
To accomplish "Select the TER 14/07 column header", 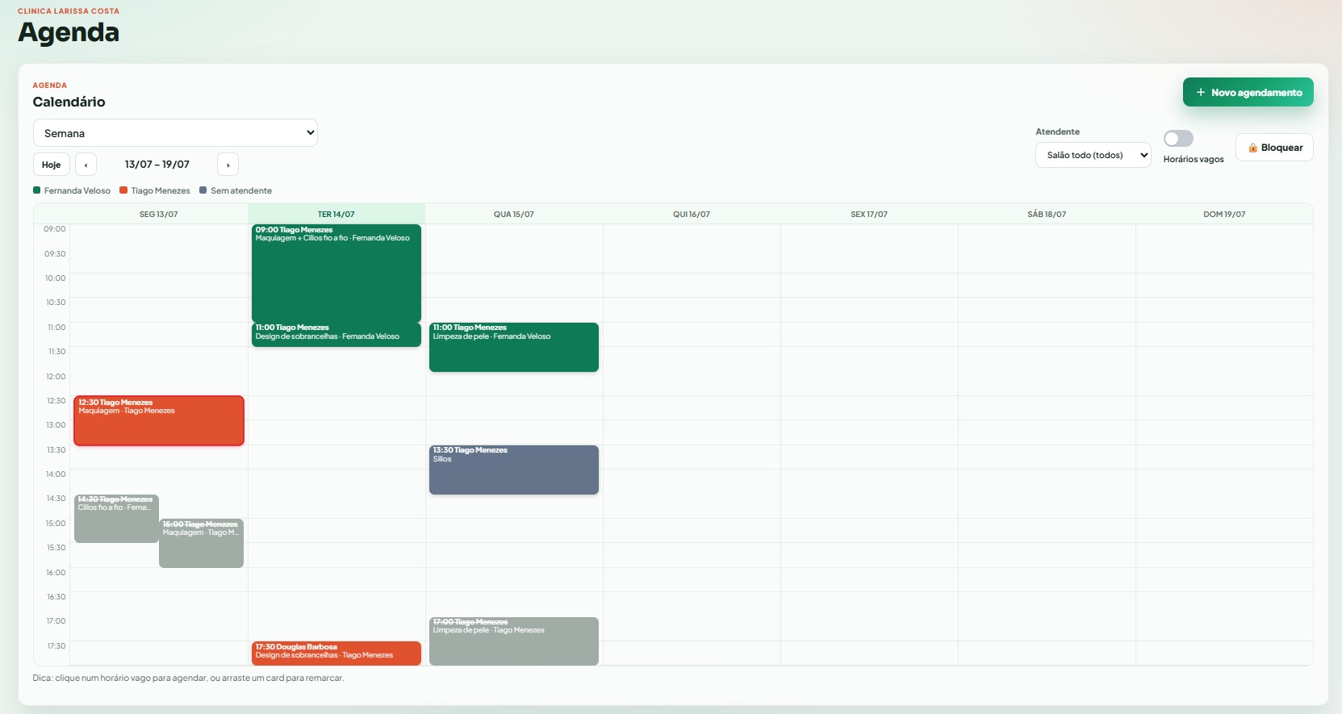I will pos(337,214).
